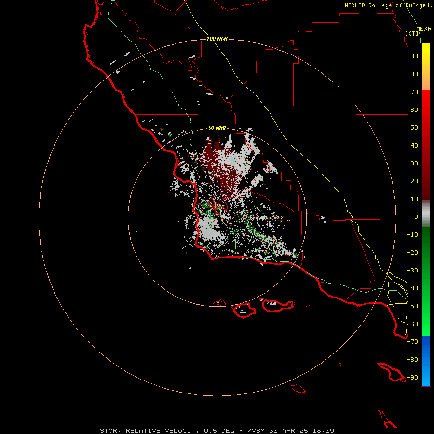Click the -70 value on the color scale
Image resolution: width=434 pixels, height=434 pixels.
pos(412,342)
